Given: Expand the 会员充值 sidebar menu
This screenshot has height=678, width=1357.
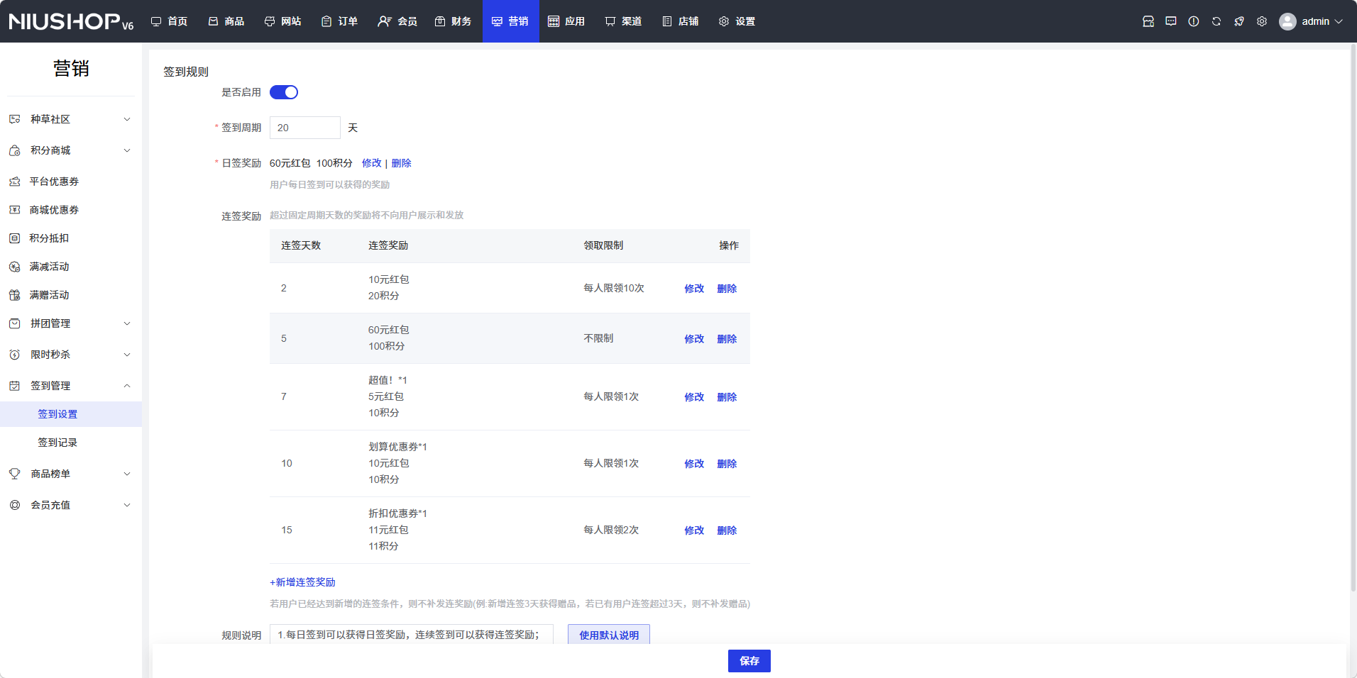Looking at the screenshot, I should point(71,505).
